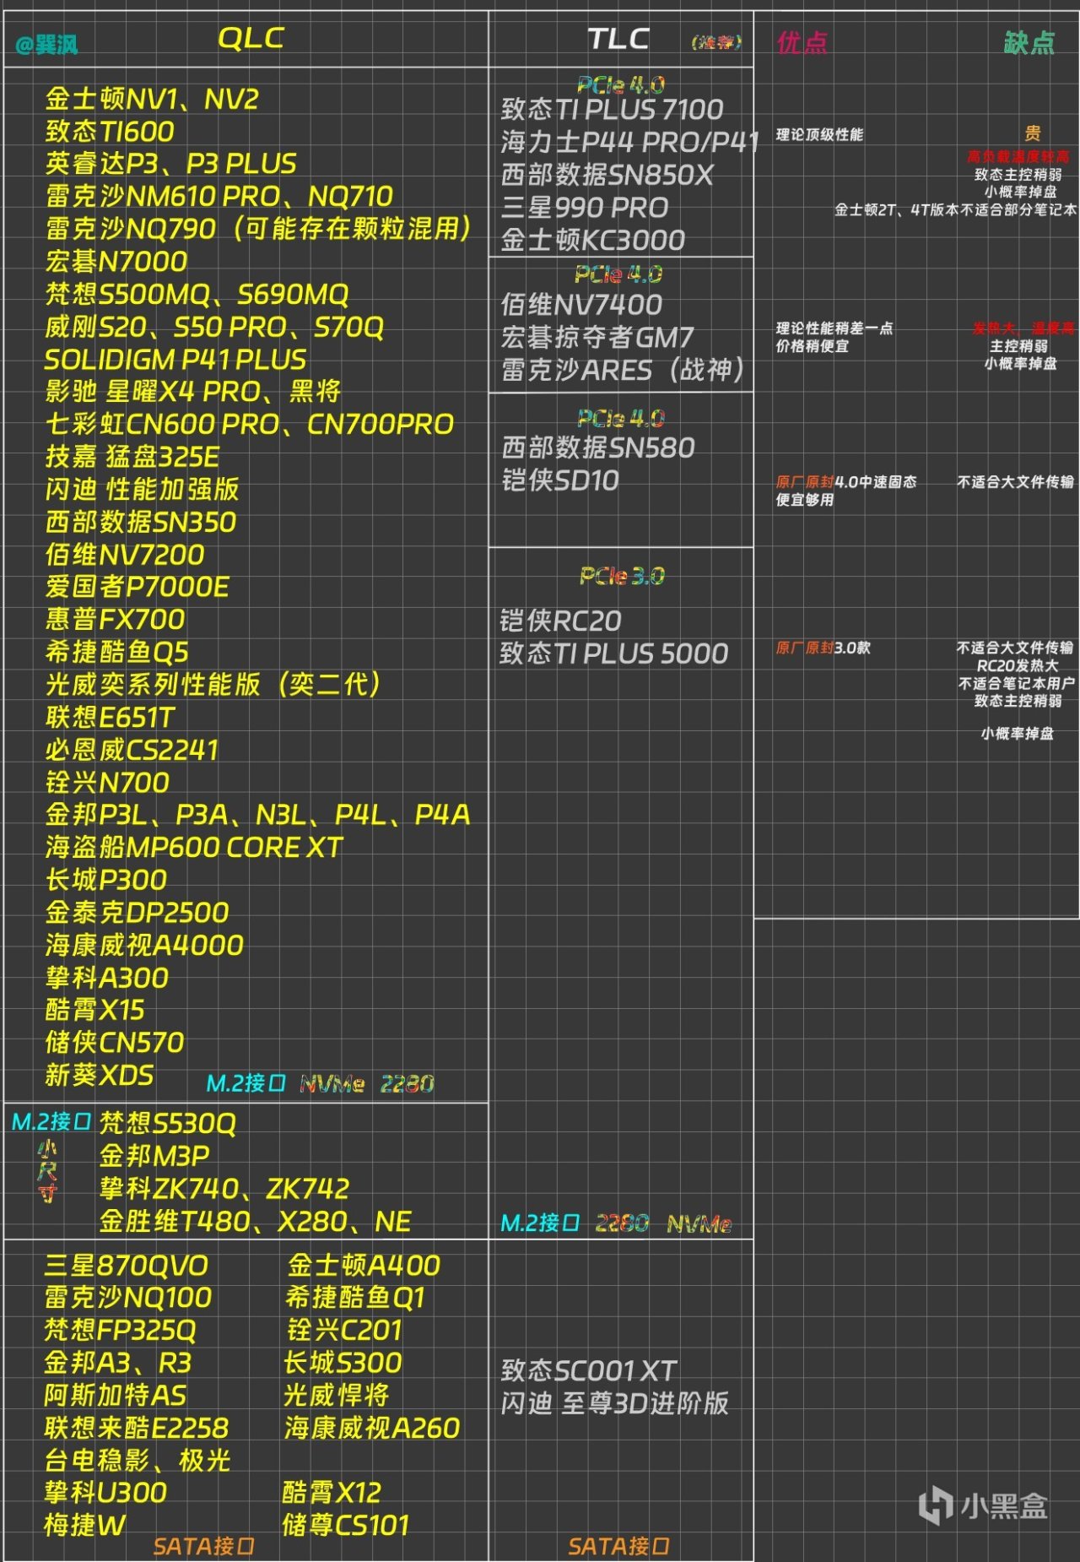
Task: Click the 铨兴N700 row
Action: pos(107,783)
